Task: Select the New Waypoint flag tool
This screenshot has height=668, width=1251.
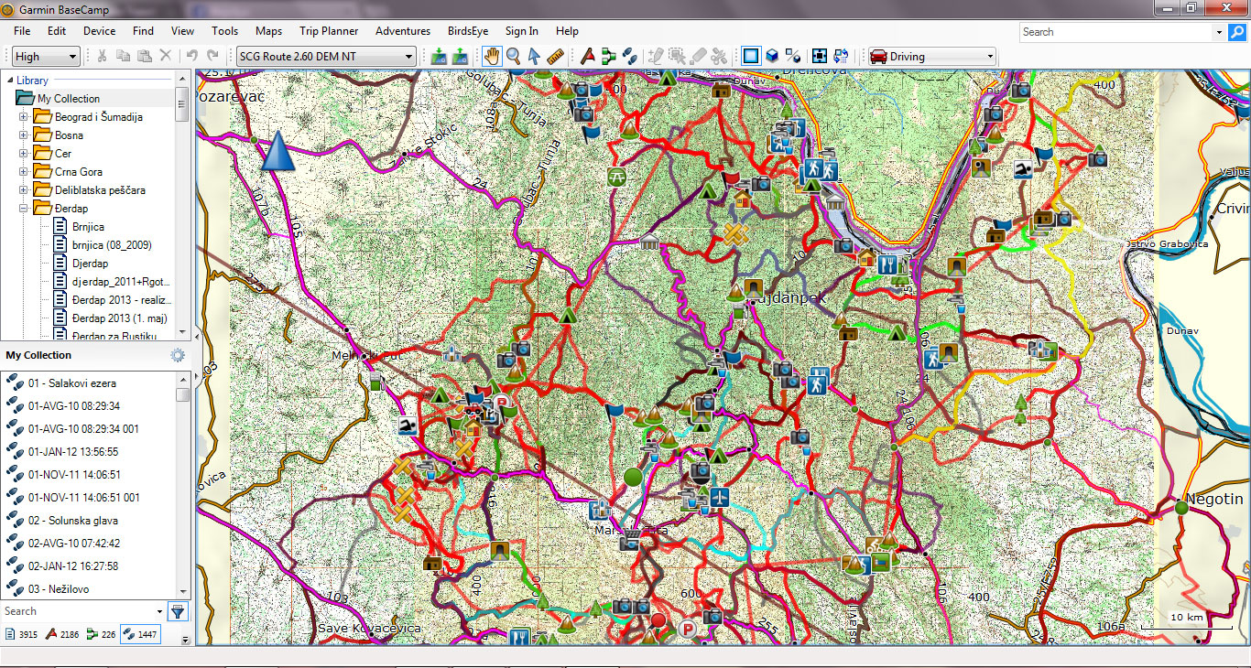Action: pyautogui.click(x=589, y=57)
